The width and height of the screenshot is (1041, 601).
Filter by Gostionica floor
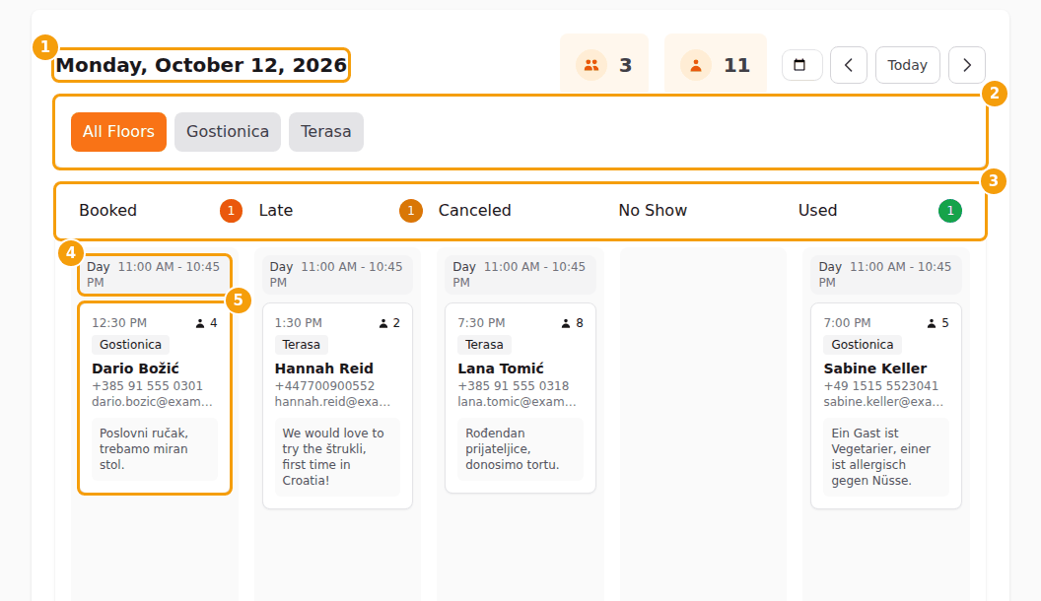[228, 132]
